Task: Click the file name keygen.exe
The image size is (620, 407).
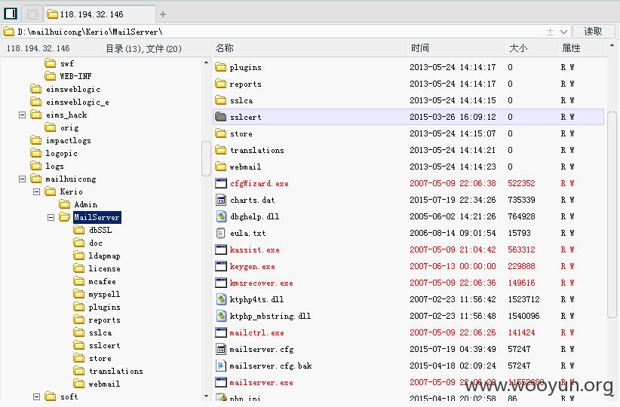Action: click(x=252, y=266)
